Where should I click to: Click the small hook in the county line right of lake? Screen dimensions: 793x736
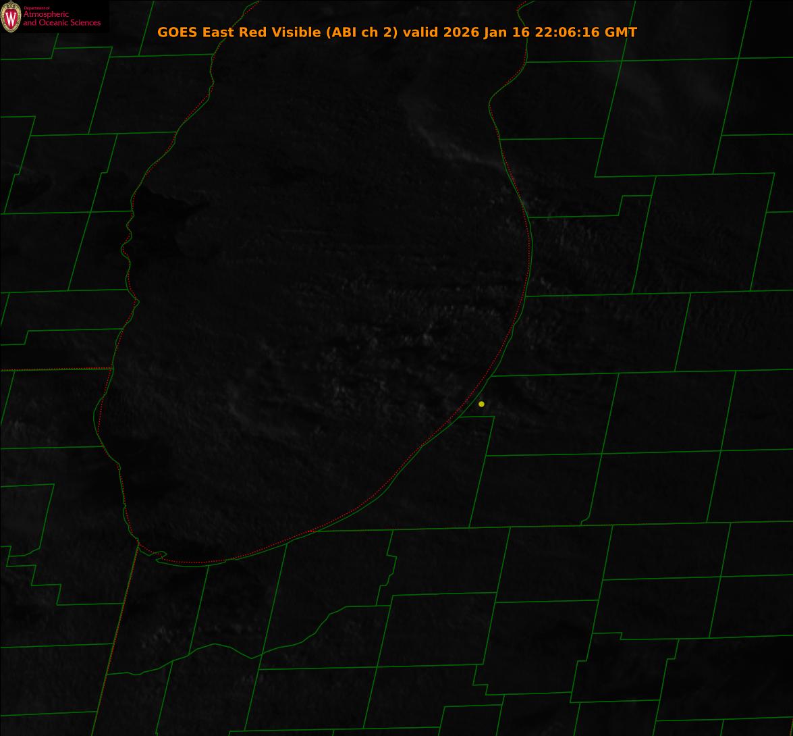coord(584,521)
